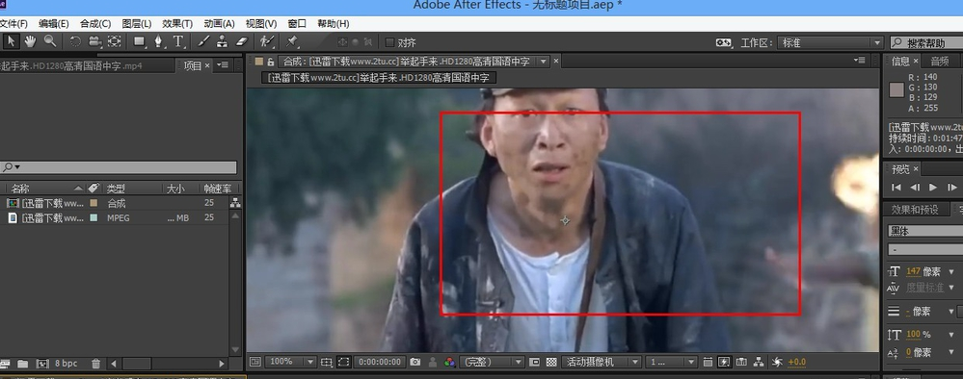Screen dimensions: 963x379
Task: Open the composition panel options menu
Action: coord(861,61)
